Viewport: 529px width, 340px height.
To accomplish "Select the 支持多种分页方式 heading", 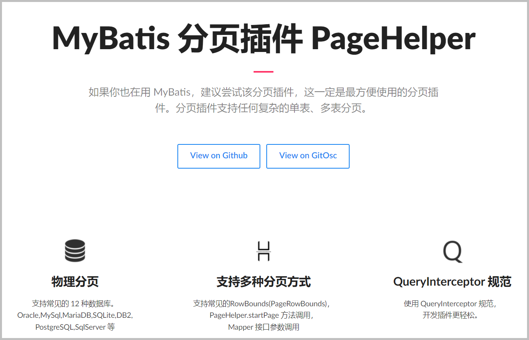I will point(264,282).
